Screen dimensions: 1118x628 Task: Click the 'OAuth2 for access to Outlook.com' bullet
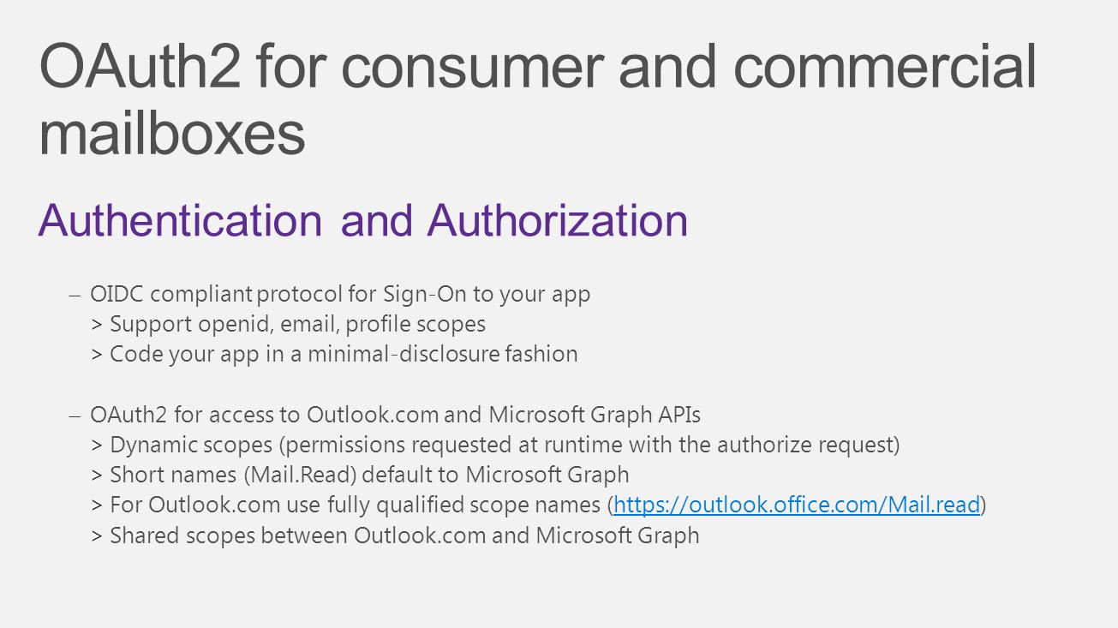(395, 416)
